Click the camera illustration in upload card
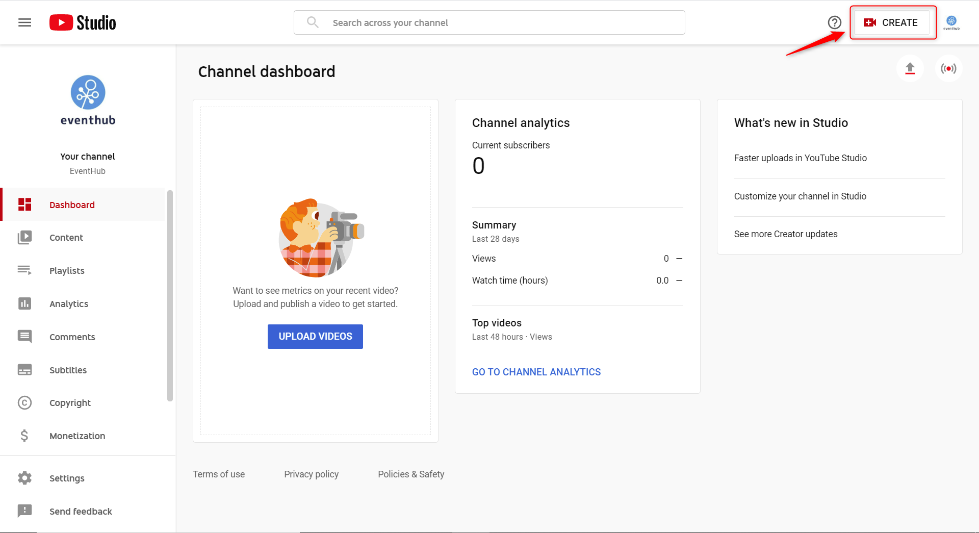This screenshot has width=979, height=533. 321,238
